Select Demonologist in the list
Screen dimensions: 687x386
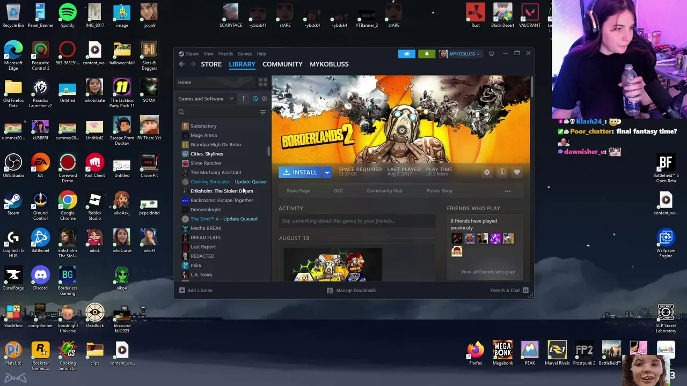coord(206,210)
